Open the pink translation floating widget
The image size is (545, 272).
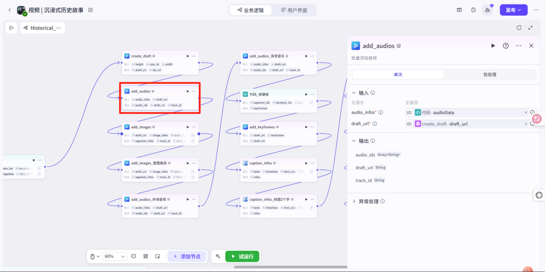(x=536, y=119)
